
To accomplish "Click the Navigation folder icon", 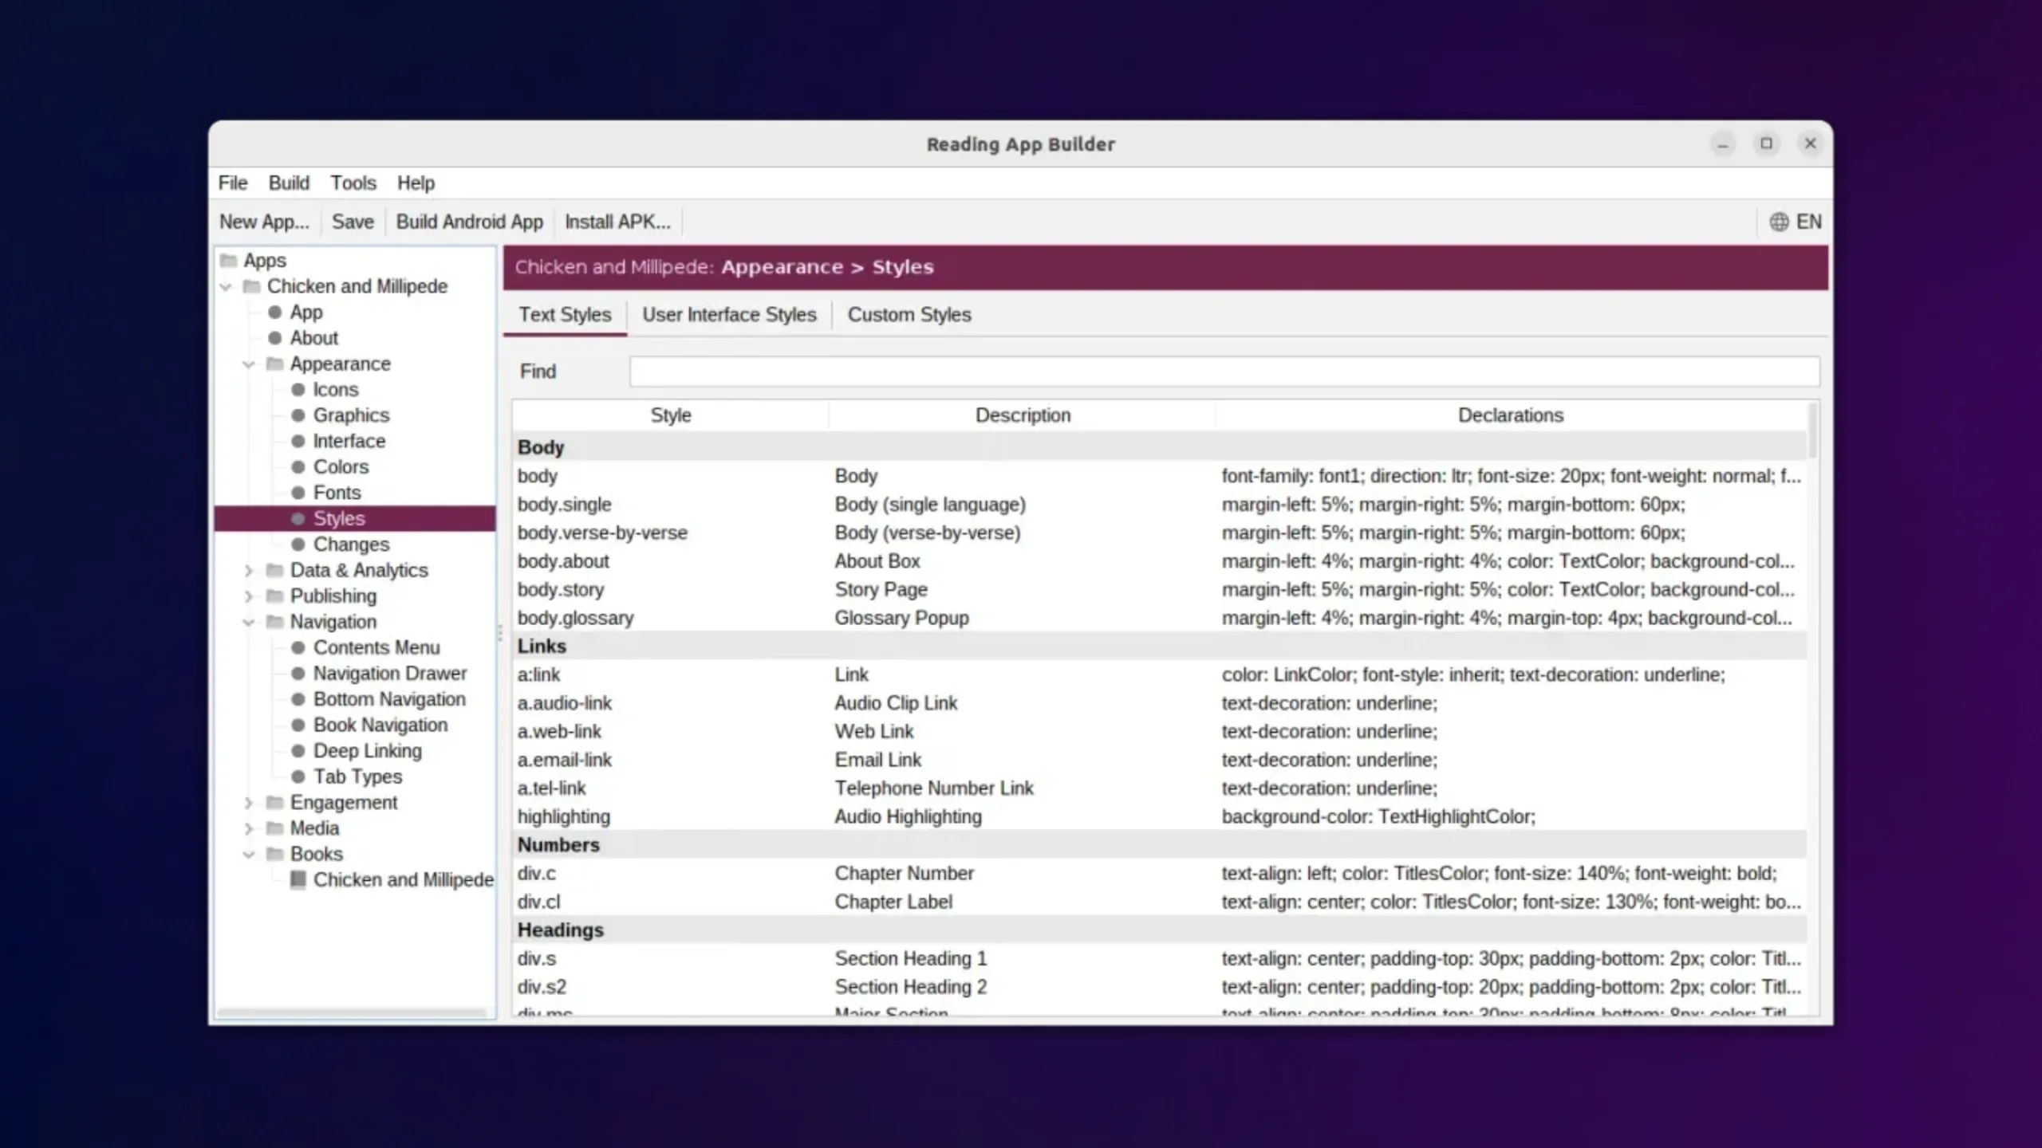I will (x=274, y=622).
